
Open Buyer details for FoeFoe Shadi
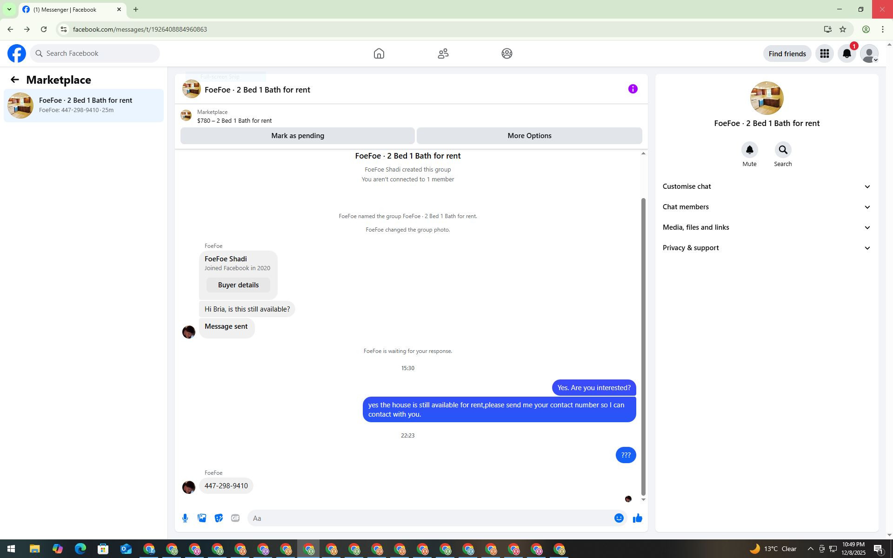tap(238, 285)
